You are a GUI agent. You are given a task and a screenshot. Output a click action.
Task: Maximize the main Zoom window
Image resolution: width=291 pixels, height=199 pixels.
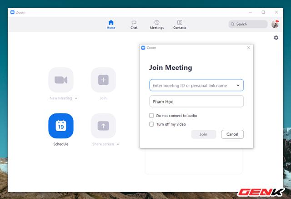click(x=263, y=12)
